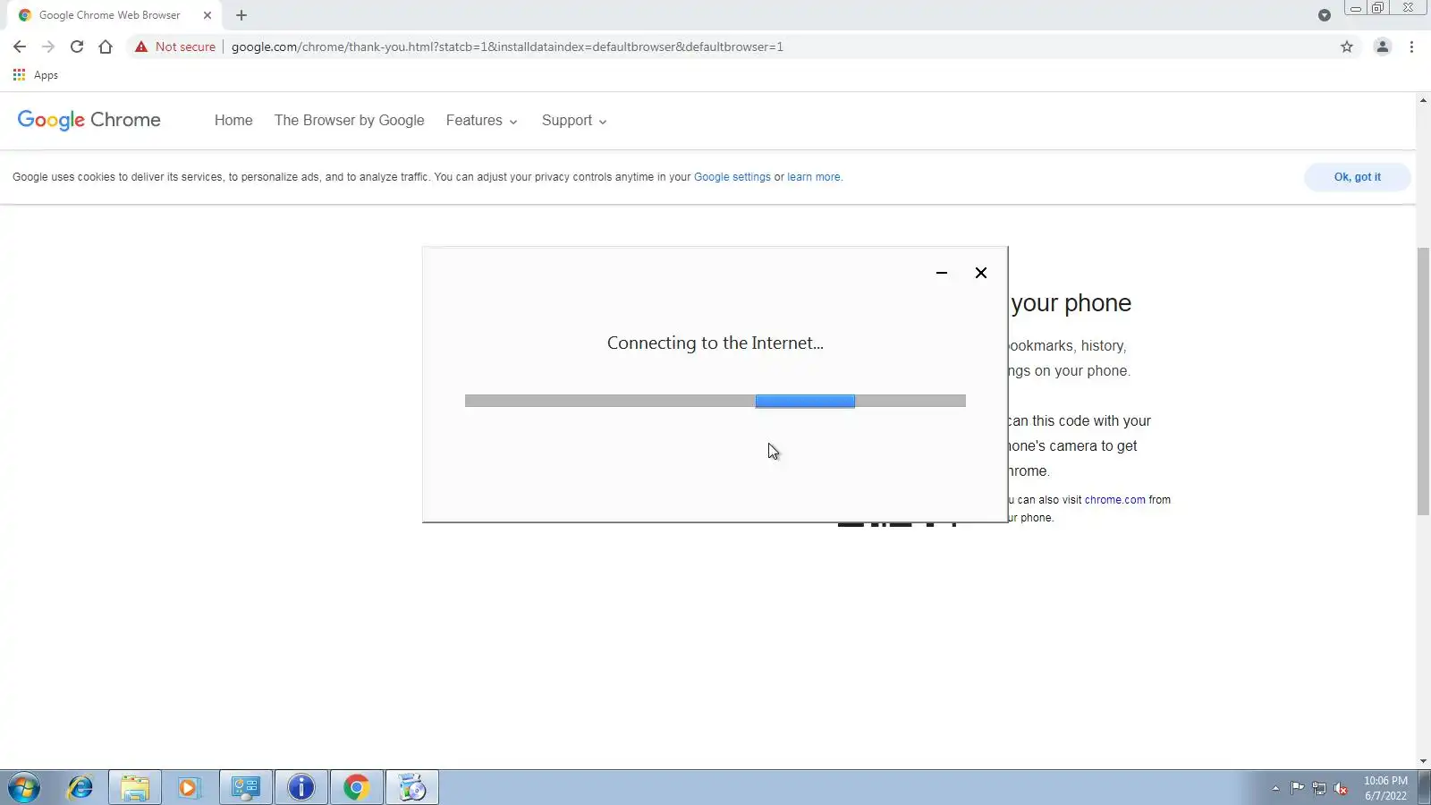Click the Not secure warning icon
Viewport: 1431px width, 805px height.
(x=141, y=47)
